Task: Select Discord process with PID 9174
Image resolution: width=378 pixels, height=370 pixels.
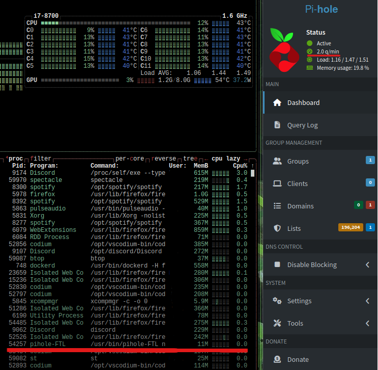Action: (128, 173)
